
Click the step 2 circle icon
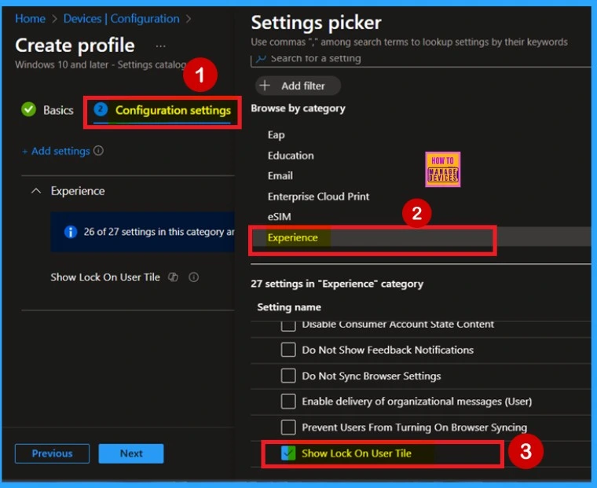[101, 109]
